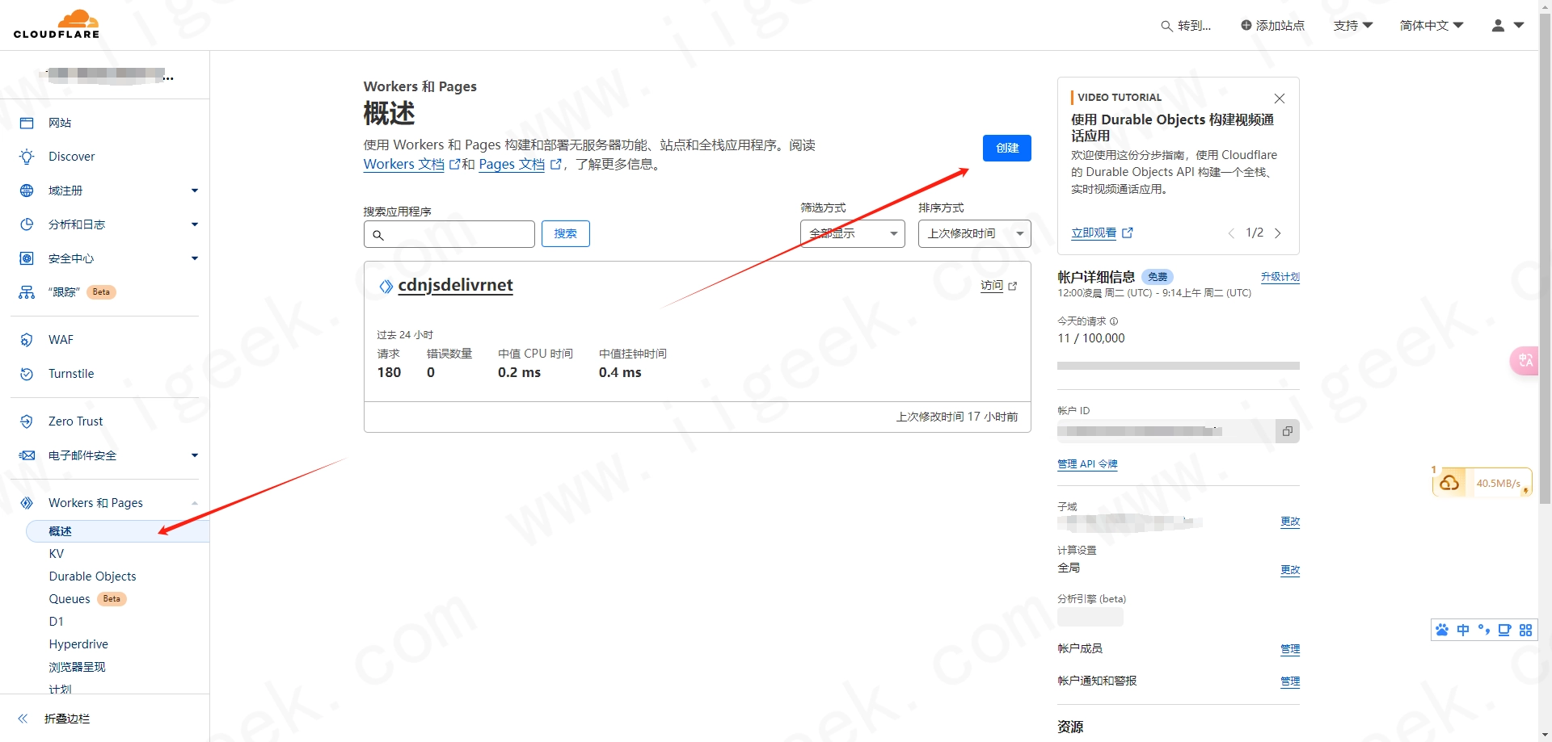The height and width of the screenshot is (742, 1552).
Task: Open D1 in the sidebar
Action: coord(57,622)
